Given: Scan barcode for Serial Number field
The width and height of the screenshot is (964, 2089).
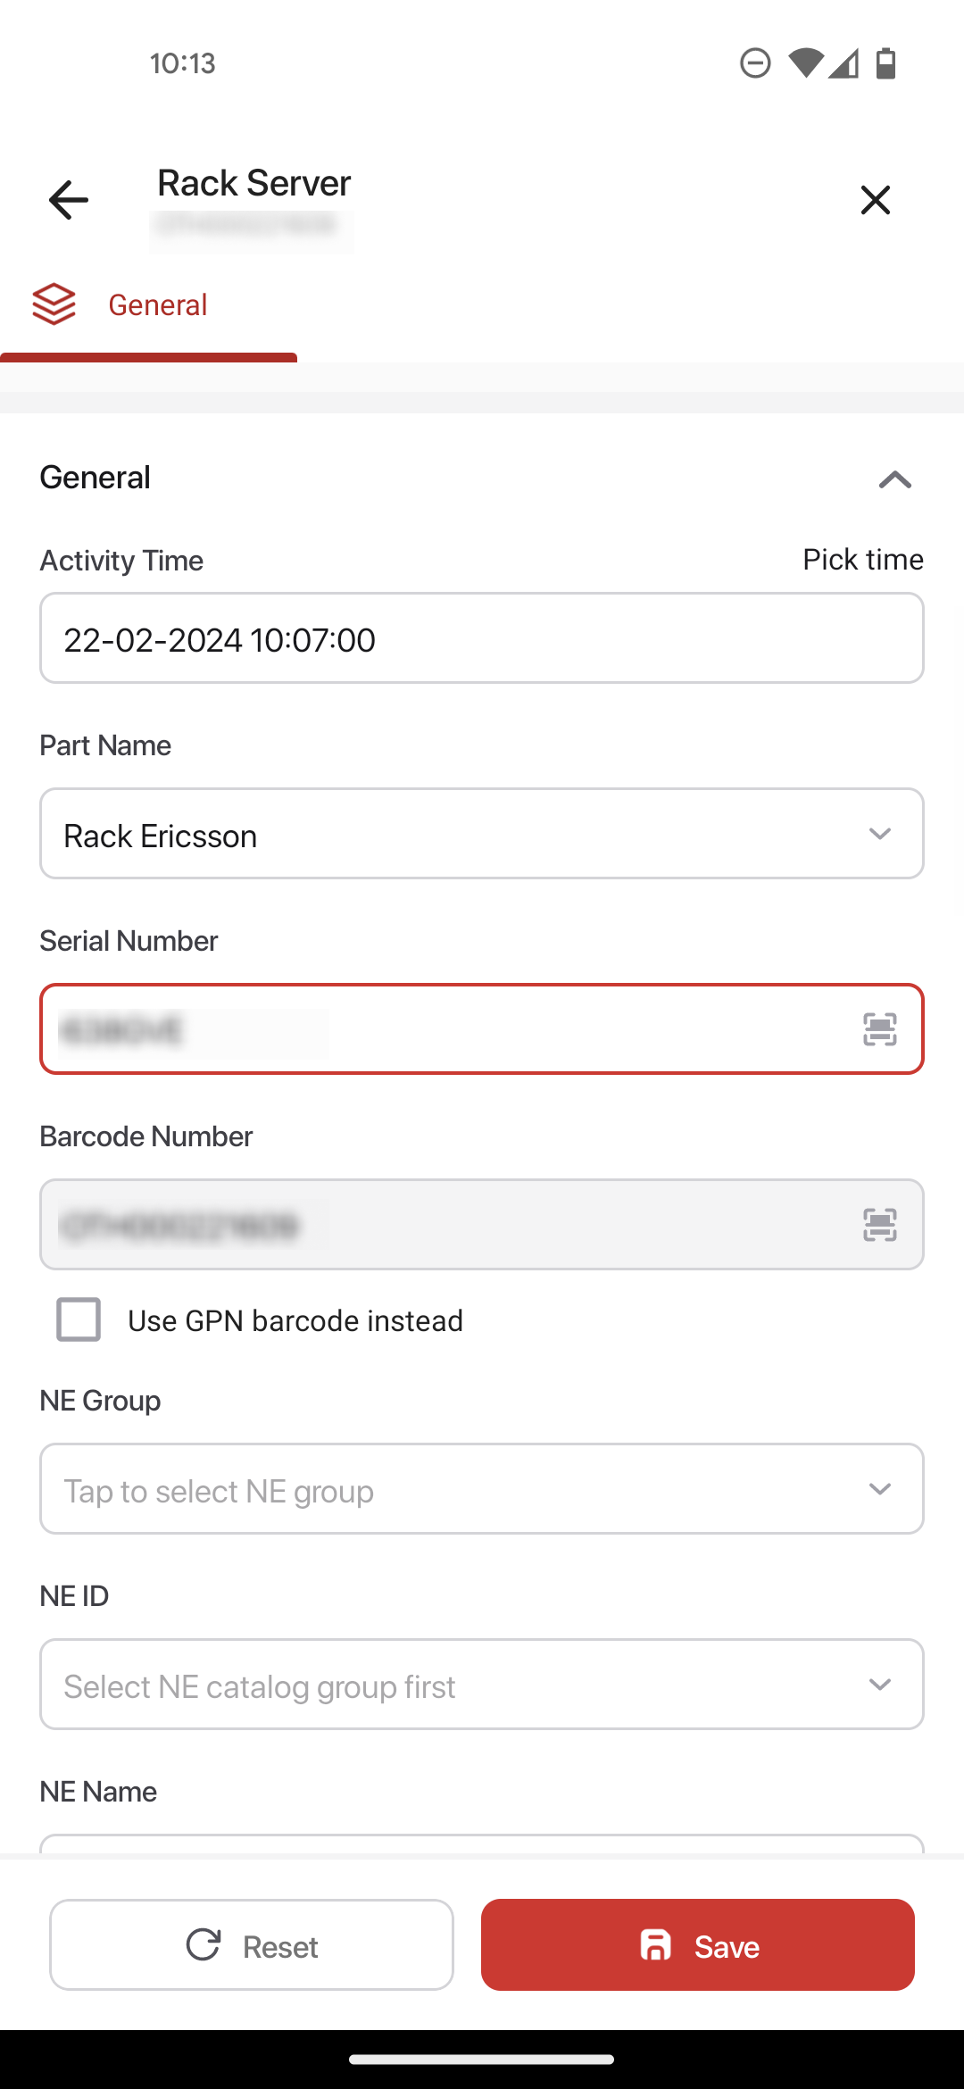Looking at the screenshot, I should pos(880,1029).
